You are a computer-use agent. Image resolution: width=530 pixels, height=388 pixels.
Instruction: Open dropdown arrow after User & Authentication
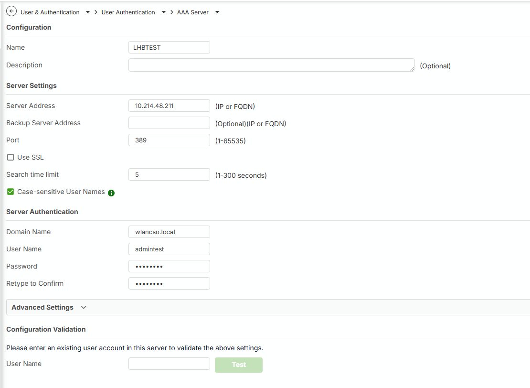pos(88,12)
